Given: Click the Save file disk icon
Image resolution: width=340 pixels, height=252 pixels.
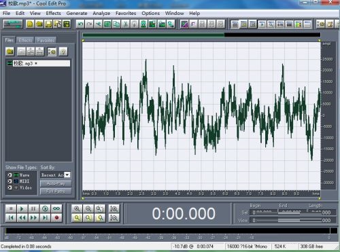Looking at the screenshot, I should coord(48,24).
